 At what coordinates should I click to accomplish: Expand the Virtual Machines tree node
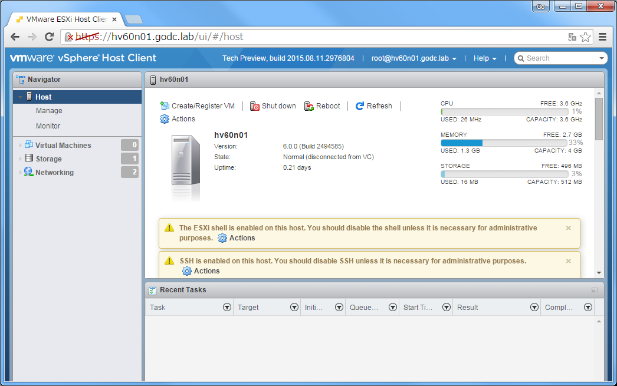[x=21, y=146]
